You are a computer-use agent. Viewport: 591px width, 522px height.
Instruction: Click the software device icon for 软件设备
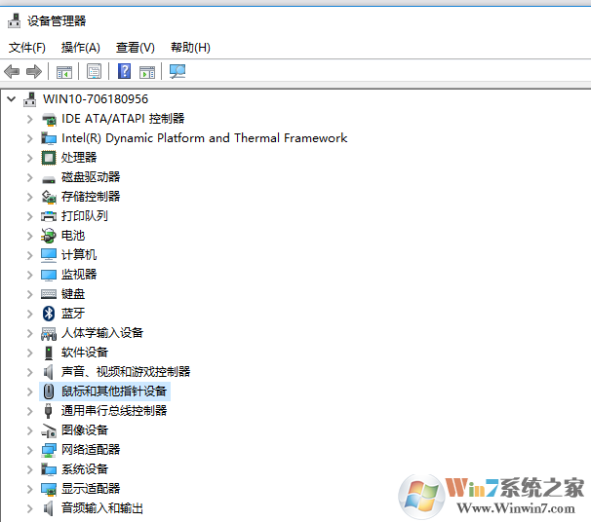pyautogui.click(x=49, y=353)
